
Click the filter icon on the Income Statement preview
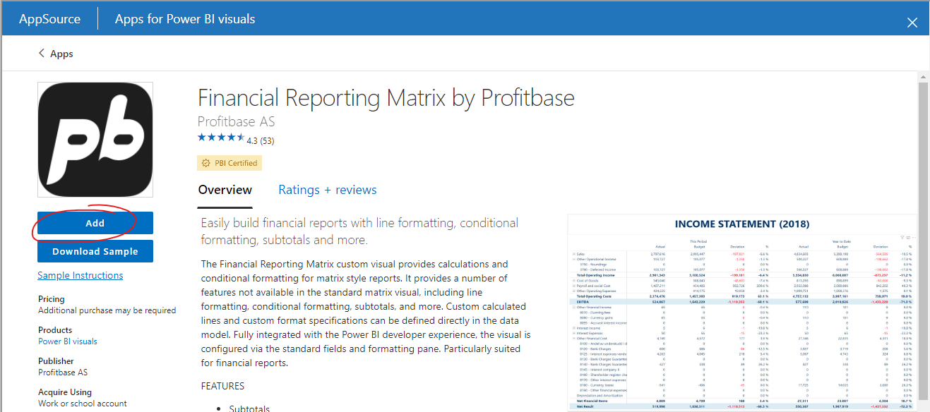tap(902, 238)
